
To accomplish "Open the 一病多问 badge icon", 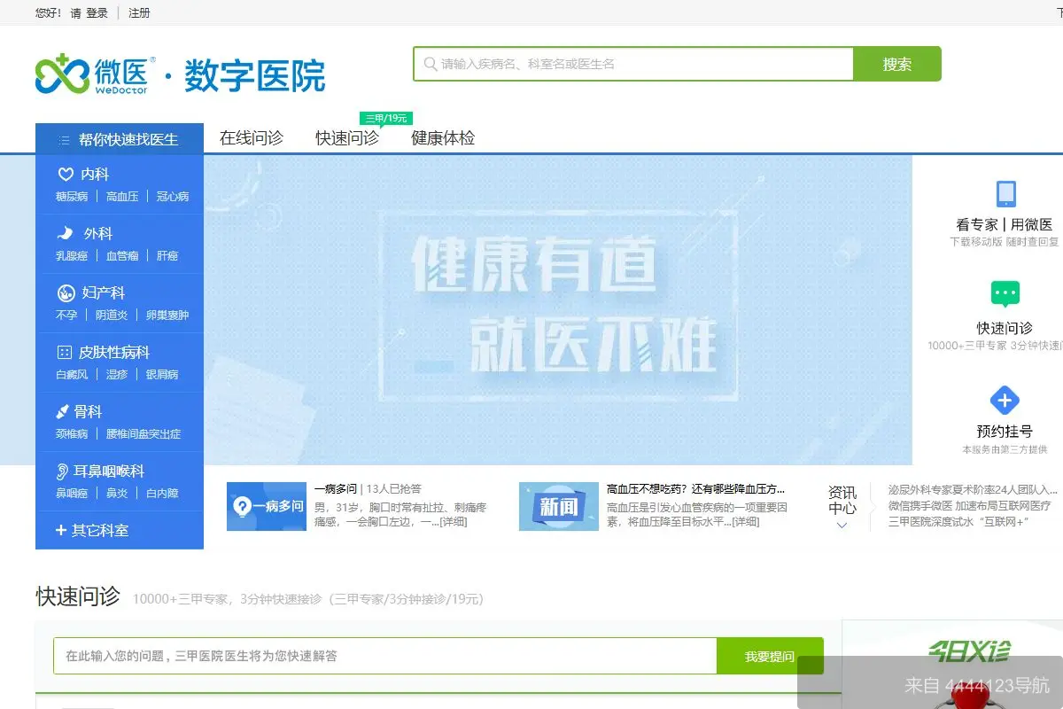I will click(267, 506).
